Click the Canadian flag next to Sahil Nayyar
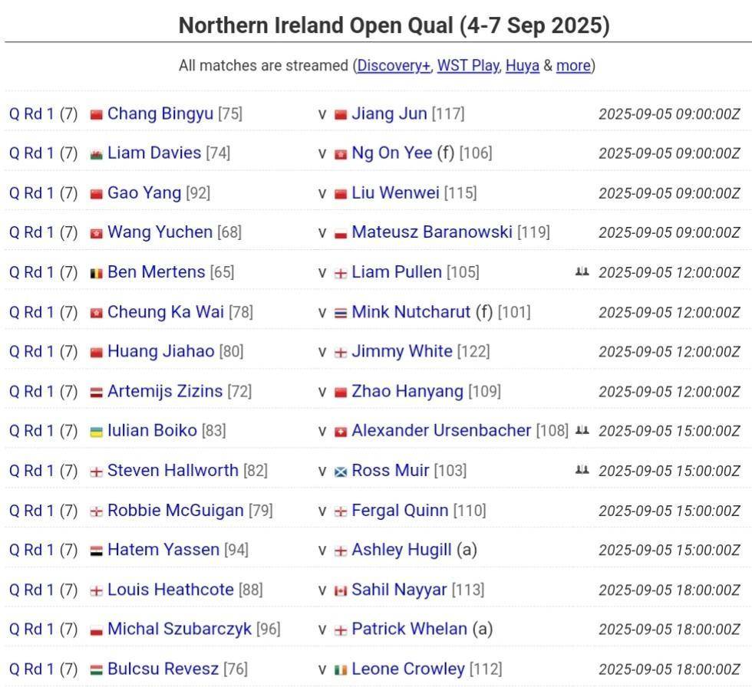 click(341, 590)
